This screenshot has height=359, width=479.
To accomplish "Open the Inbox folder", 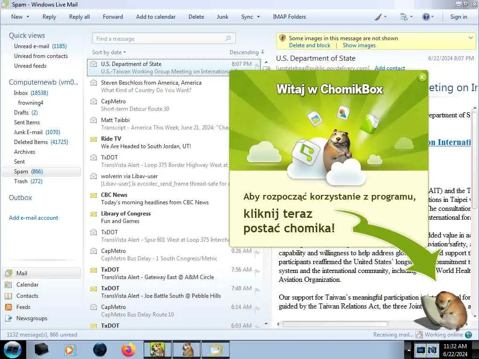I will [x=30, y=93].
